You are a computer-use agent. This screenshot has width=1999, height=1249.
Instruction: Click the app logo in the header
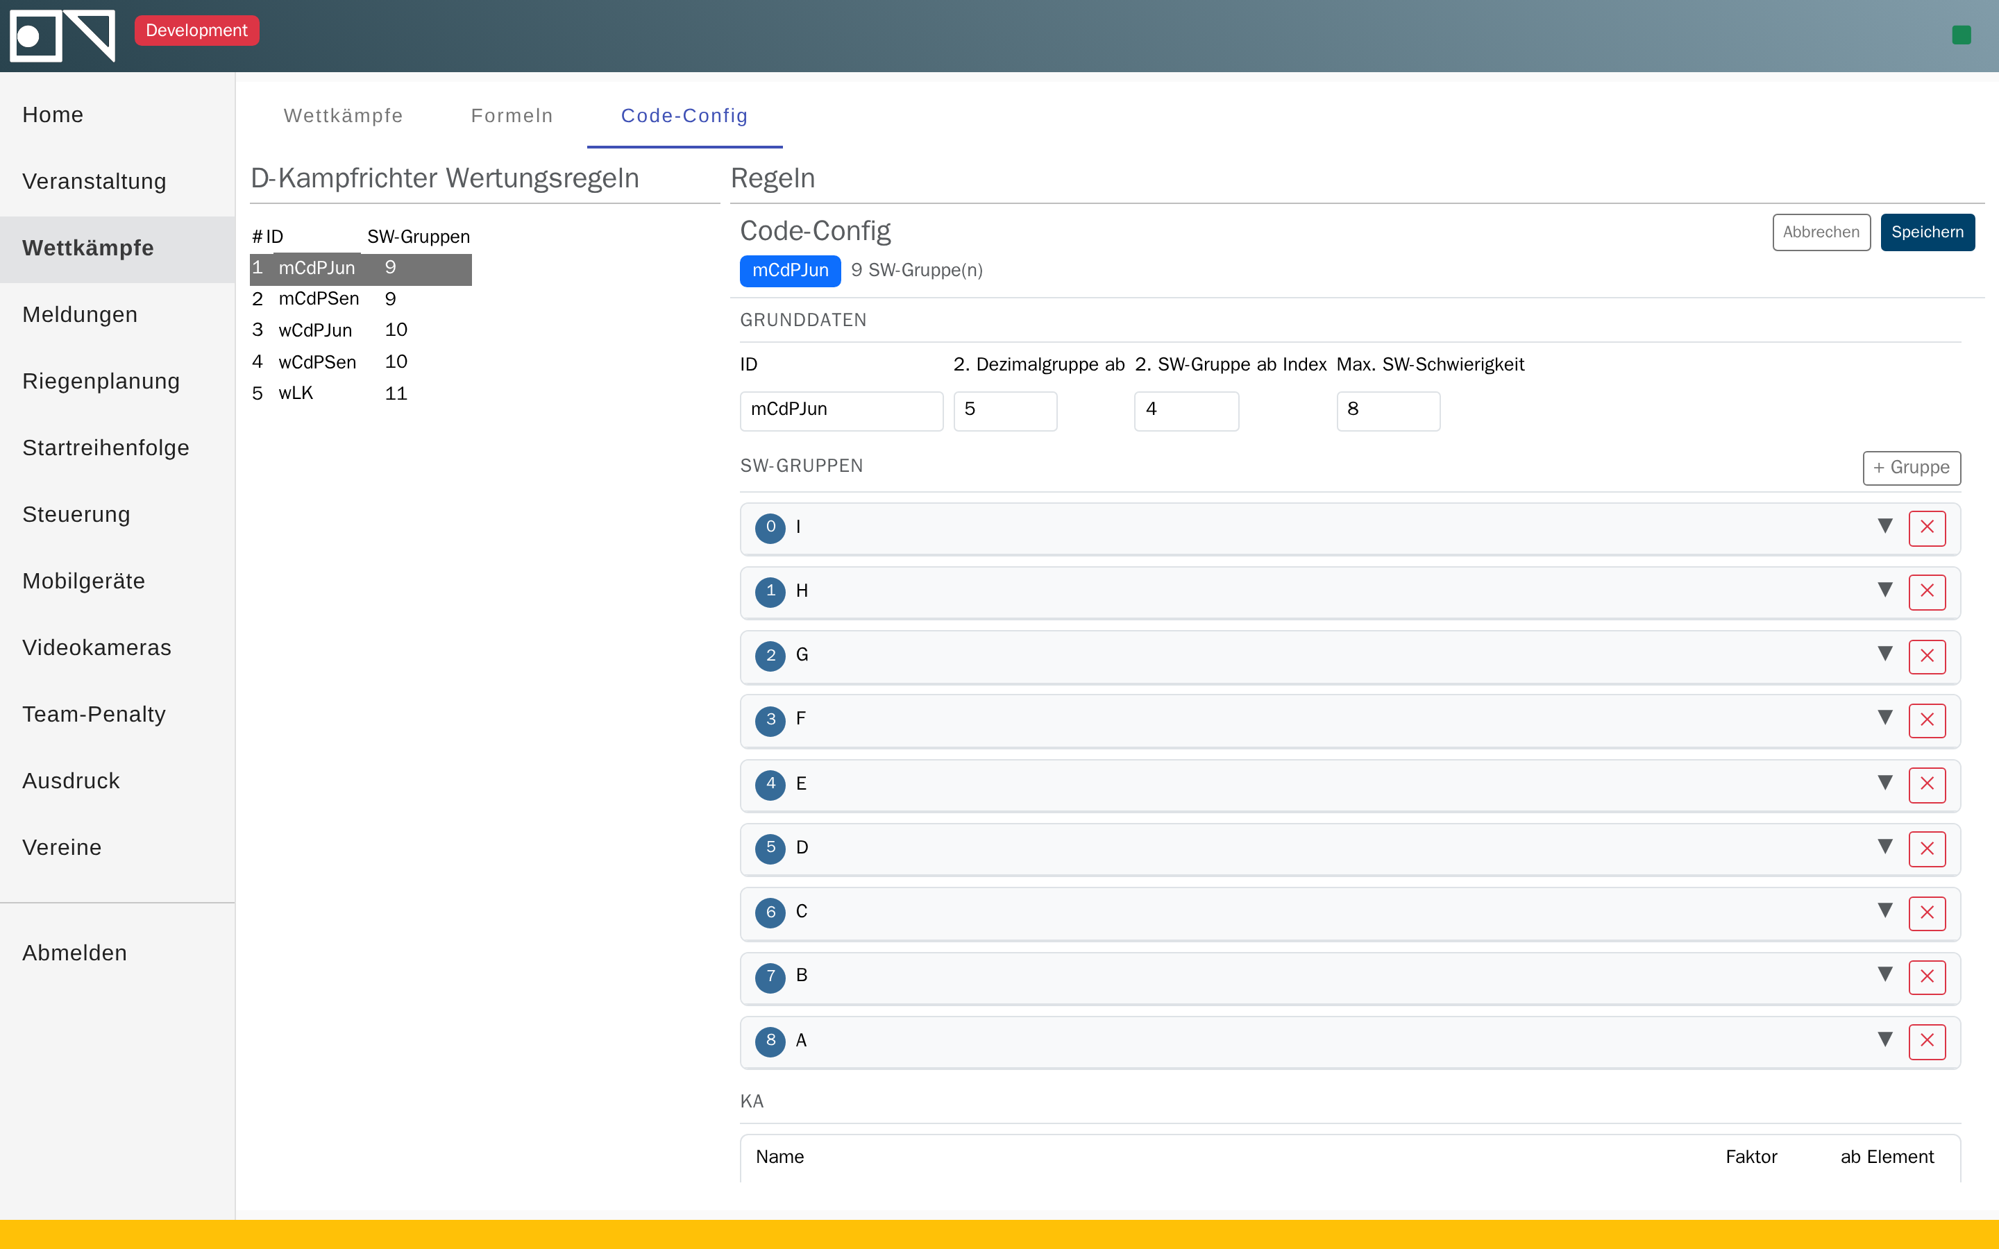coord(62,35)
